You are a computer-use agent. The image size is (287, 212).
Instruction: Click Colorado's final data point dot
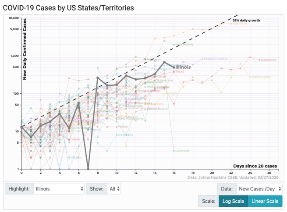pyautogui.click(x=174, y=151)
